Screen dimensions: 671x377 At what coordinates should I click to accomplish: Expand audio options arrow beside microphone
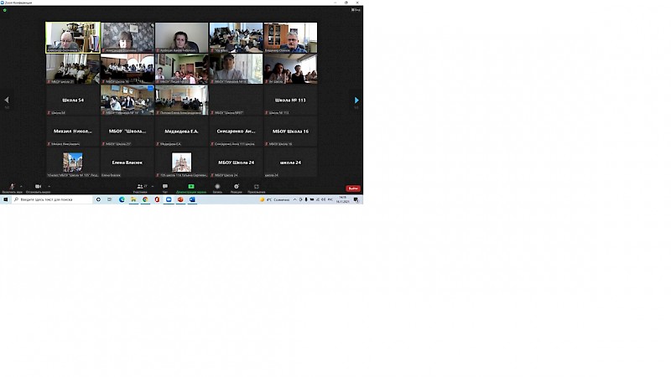(x=21, y=185)
